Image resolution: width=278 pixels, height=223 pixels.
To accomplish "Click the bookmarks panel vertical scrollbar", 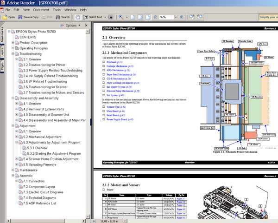I will point(88,124).
